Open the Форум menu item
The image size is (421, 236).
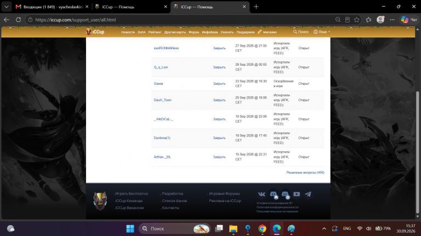pos(194,32)
